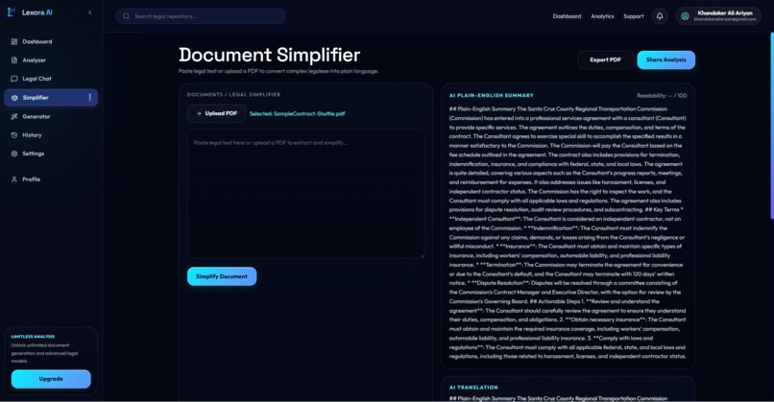The width and height of the screenshot is (774, 402).
Task: Select the Simplifier sidebar item
Action: [x=51, y=98]
